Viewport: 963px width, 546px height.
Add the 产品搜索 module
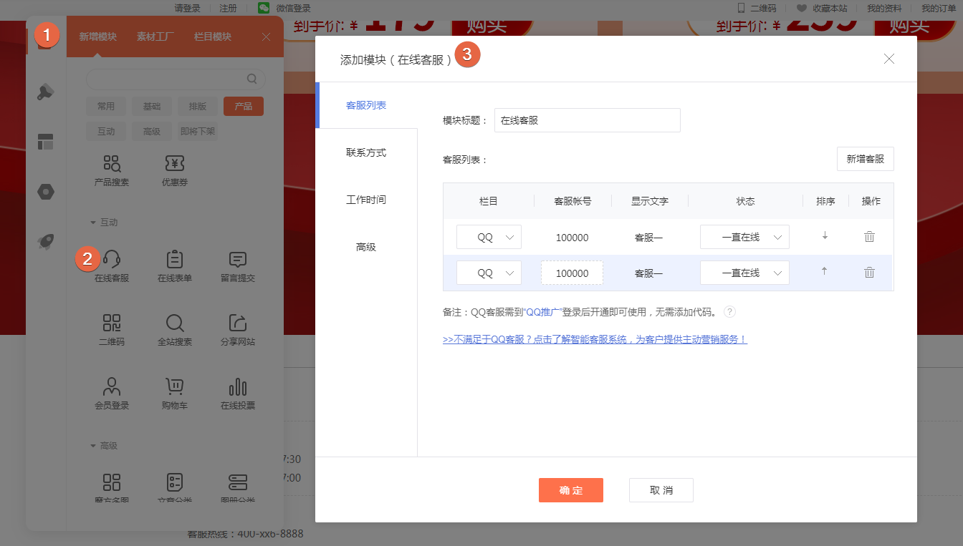[112, 171]
